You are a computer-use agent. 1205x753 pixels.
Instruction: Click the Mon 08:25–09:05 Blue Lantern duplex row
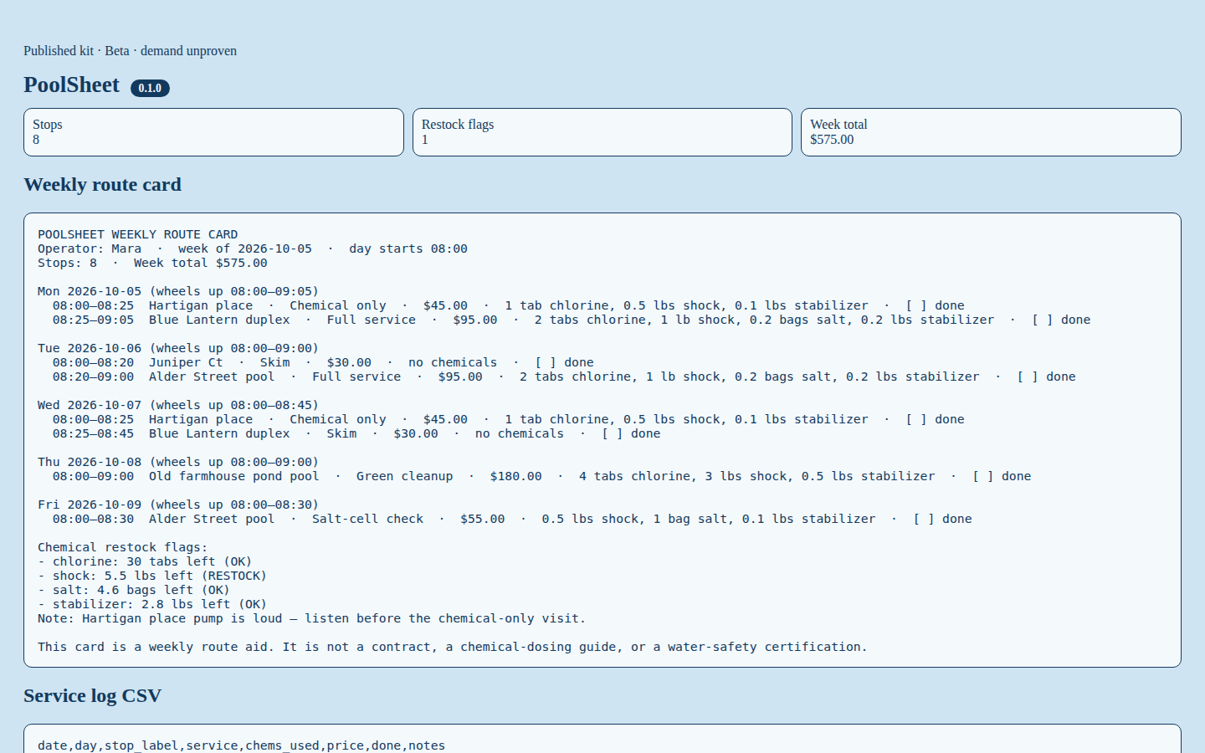click(572, 320)
